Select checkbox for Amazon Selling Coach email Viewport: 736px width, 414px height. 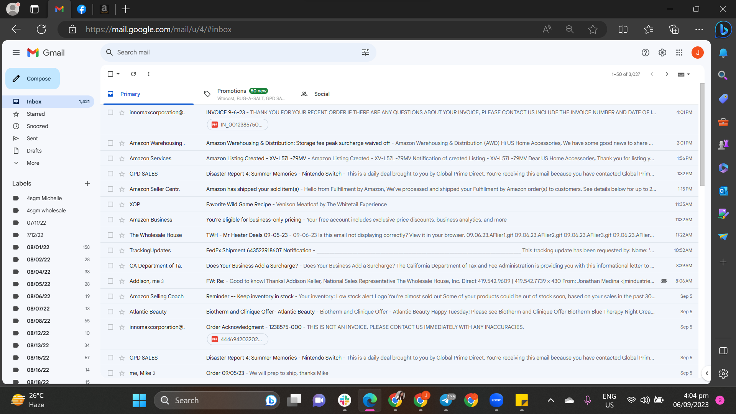(x=110, y=296)
